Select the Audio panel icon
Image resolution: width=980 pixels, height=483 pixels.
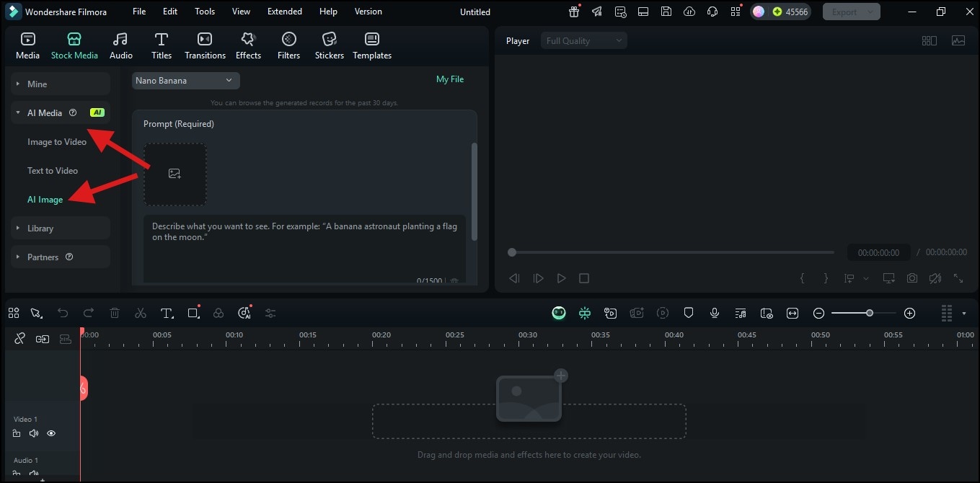pos(120,45)
